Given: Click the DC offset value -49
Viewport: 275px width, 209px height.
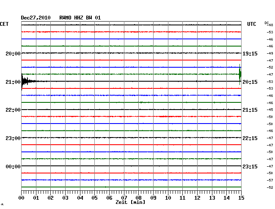Looking at the screenshot, I should coord(270,53).
